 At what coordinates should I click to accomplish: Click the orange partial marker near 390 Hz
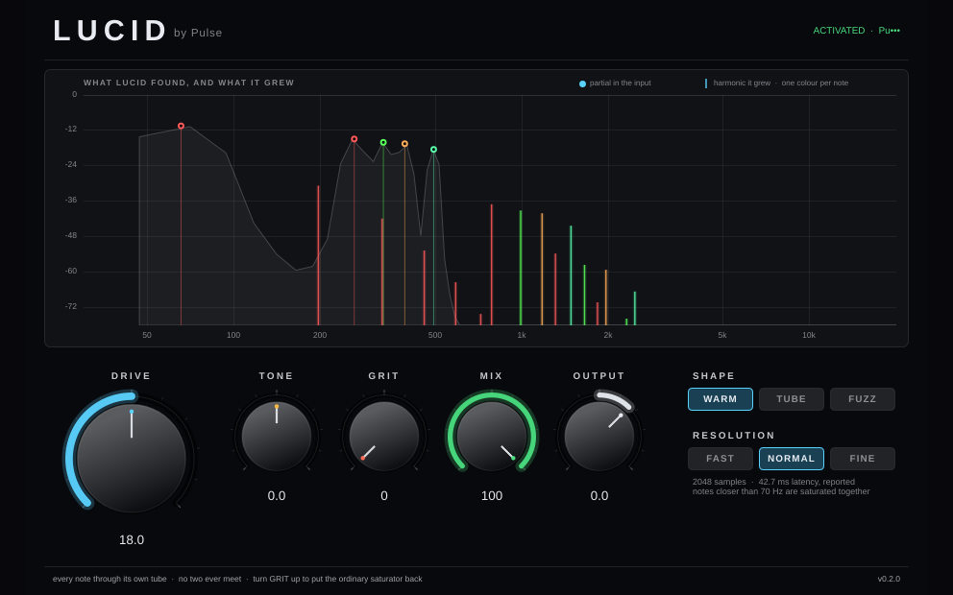tap(404, 144)
